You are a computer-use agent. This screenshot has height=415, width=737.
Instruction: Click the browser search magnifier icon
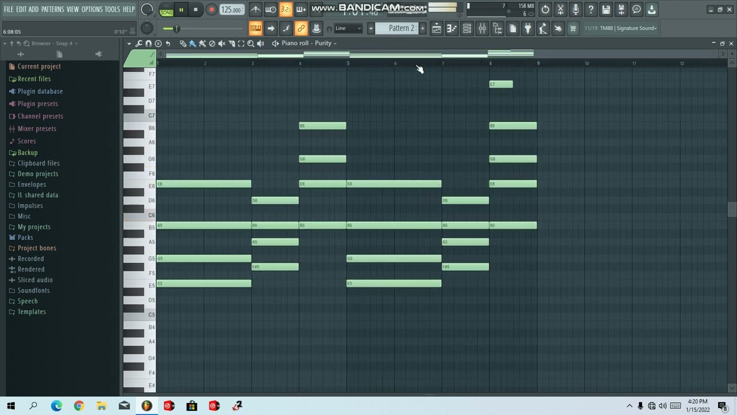26,43
